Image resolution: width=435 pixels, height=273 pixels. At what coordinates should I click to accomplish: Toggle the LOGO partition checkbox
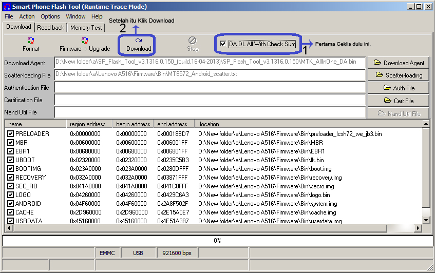pyautogui.click(x=11, y=195)
